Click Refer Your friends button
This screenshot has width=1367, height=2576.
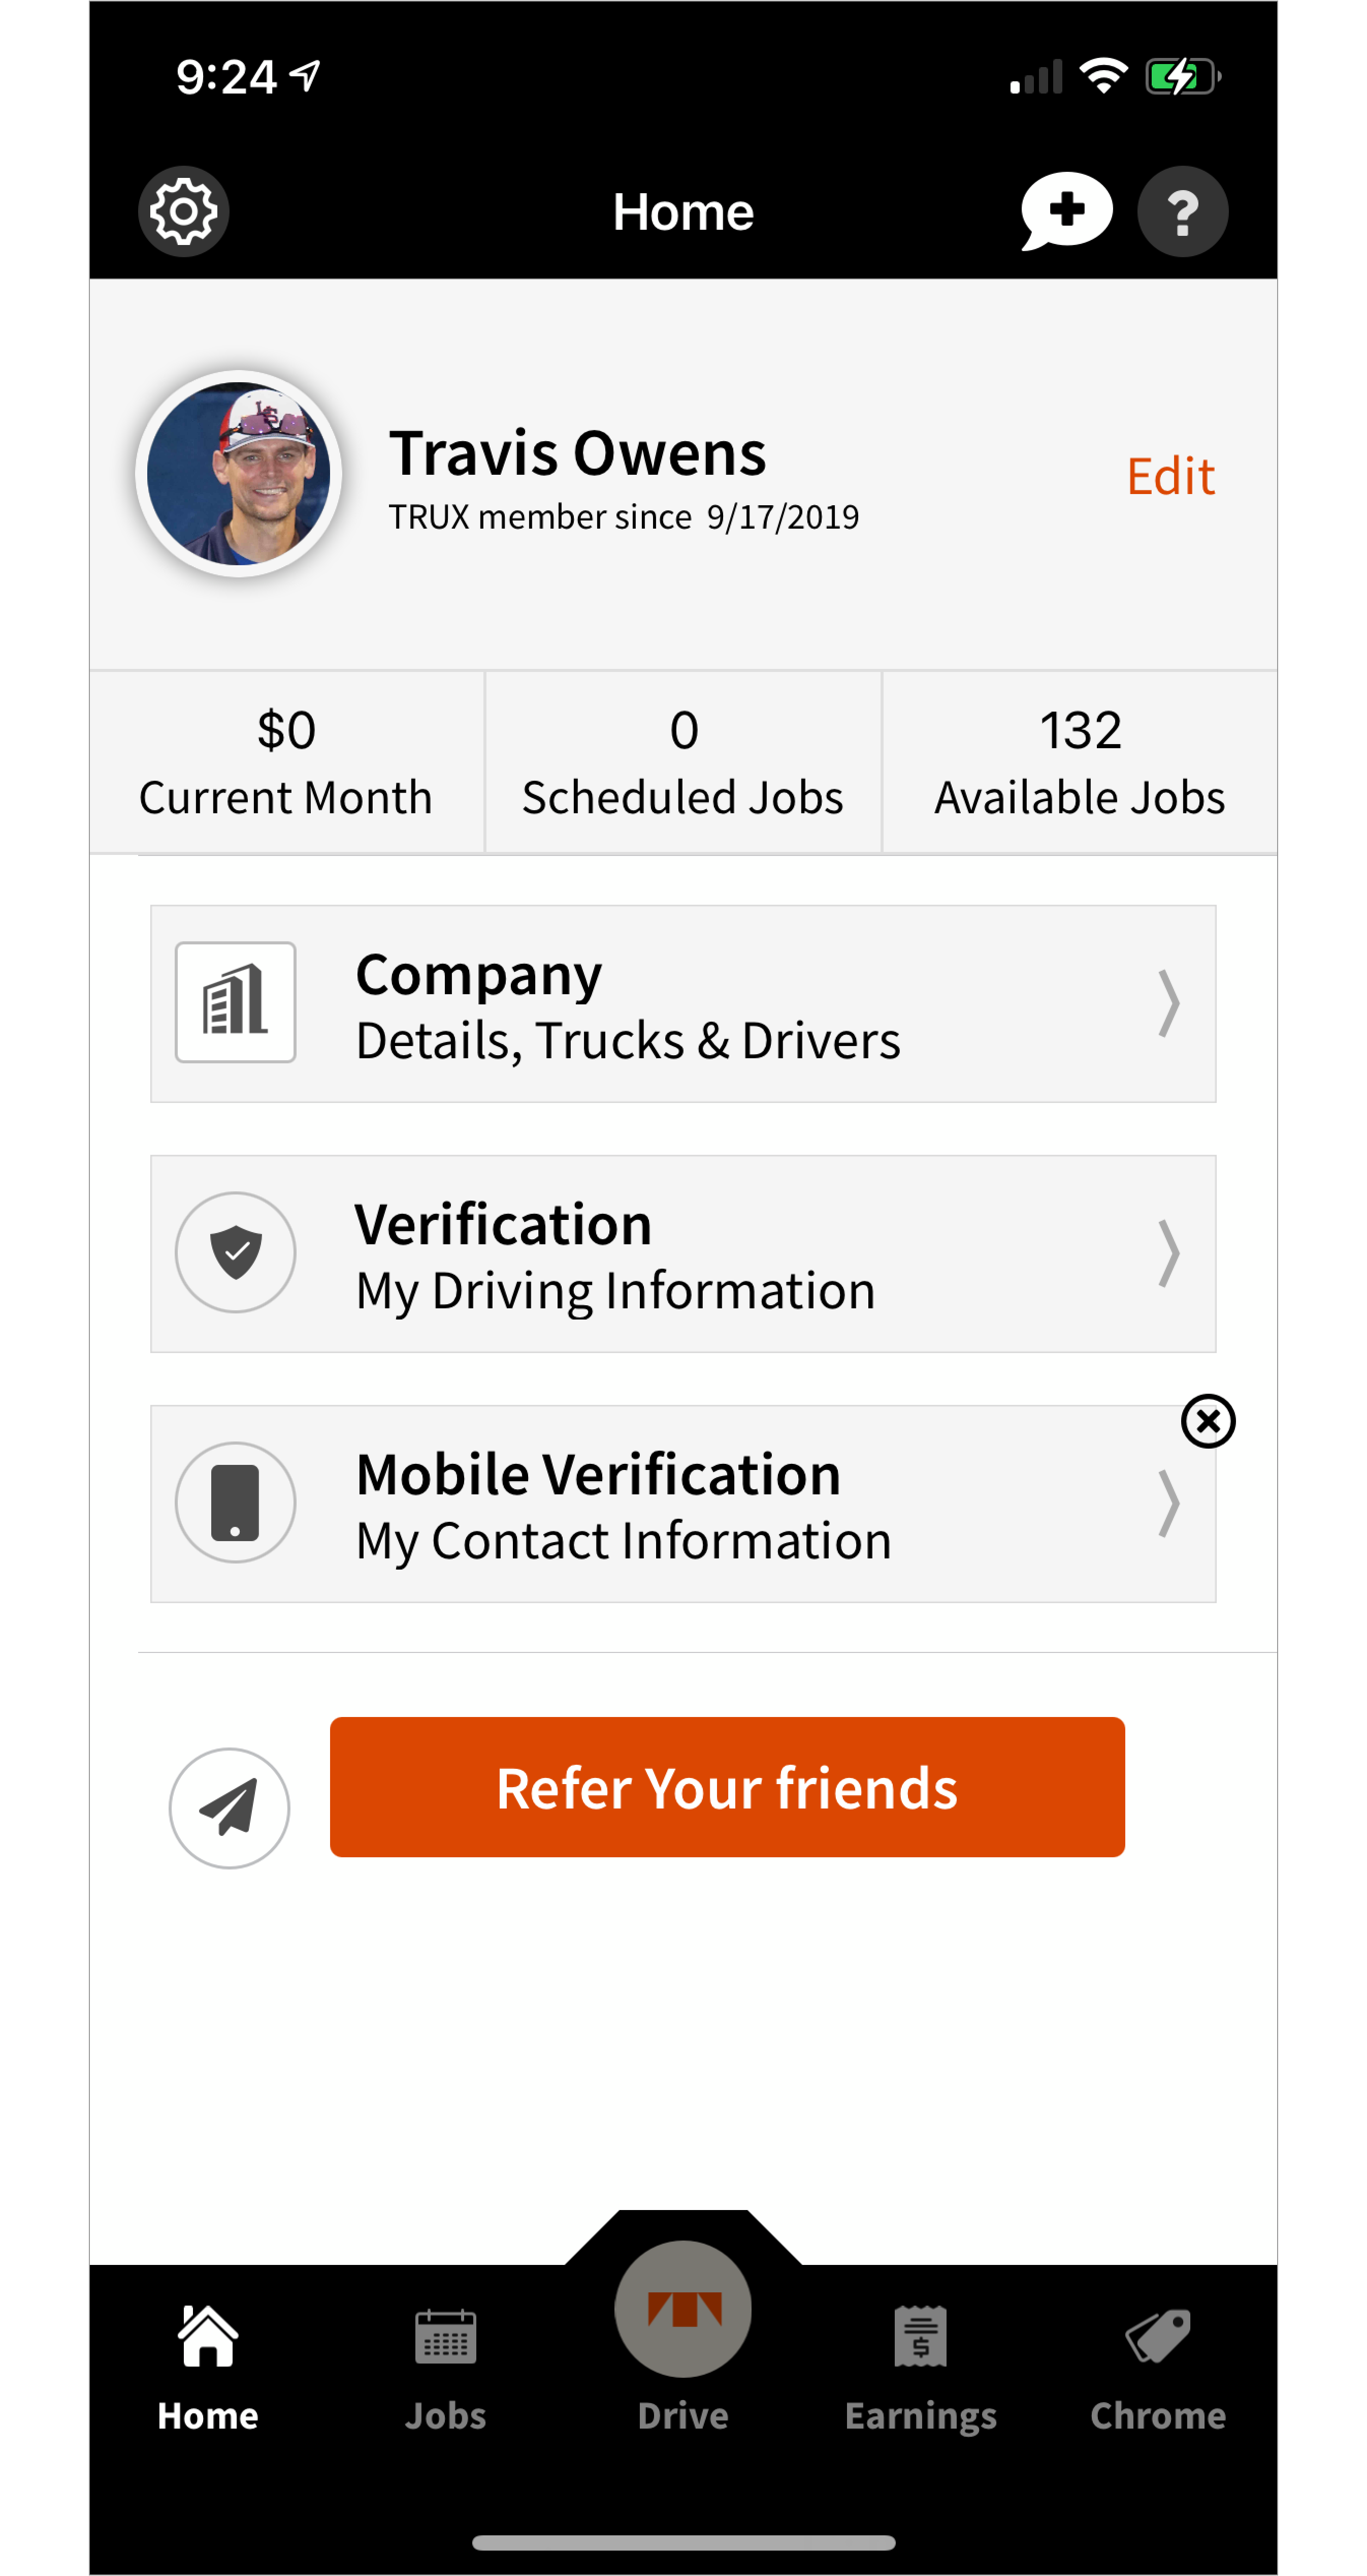[729, 1789]
